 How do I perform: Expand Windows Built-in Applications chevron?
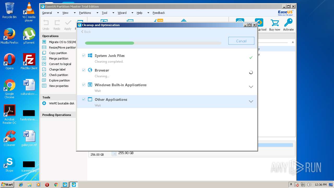coord(251,87)
